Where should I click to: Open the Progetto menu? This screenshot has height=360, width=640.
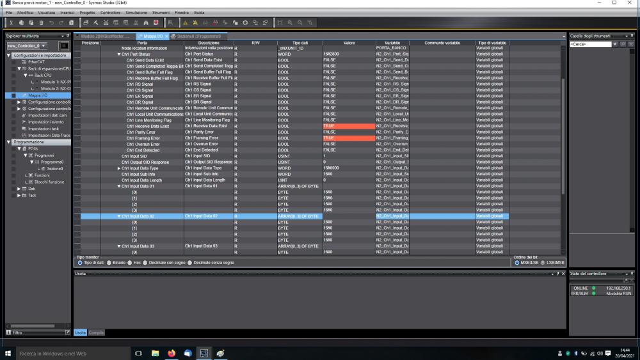click(87, 13)
